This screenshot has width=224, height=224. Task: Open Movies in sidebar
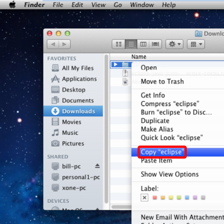click(x=73, y=122)
